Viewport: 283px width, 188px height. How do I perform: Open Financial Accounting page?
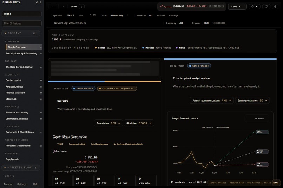tap(17, 113)
